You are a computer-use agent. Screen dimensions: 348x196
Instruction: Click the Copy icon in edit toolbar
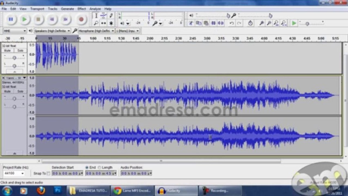pos(199,23)
